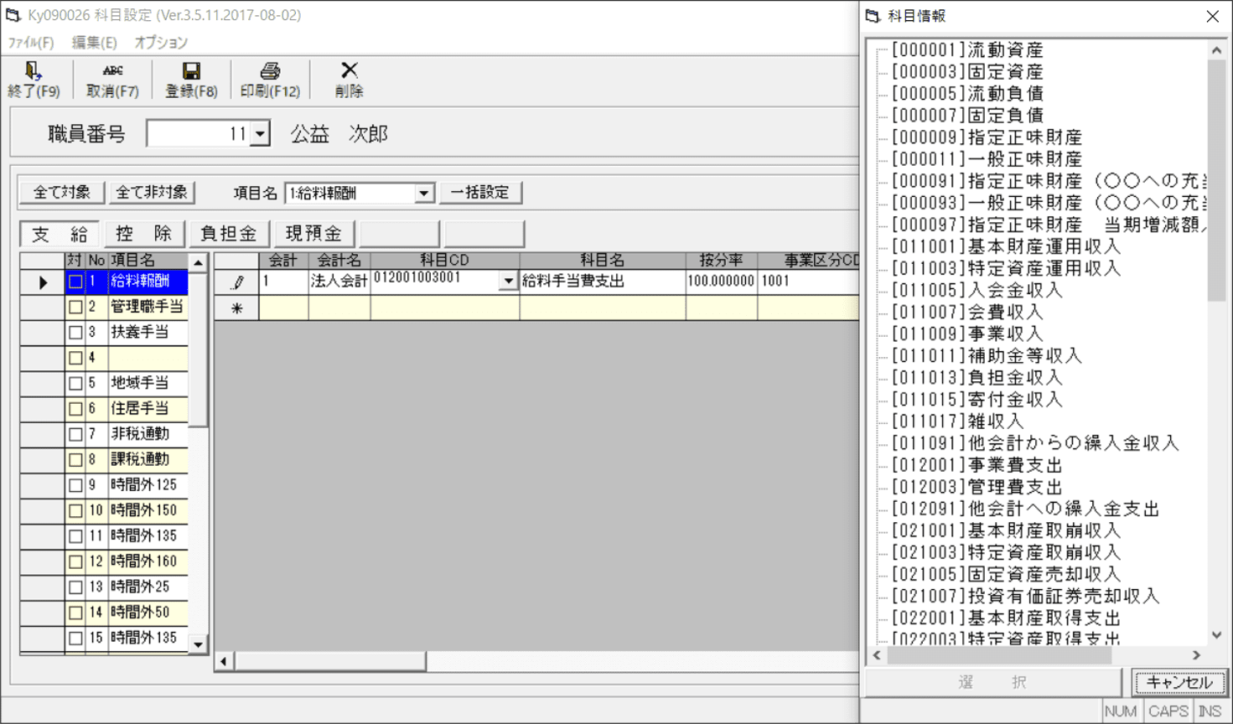The image size is (1233, 724).
Task: Toggle the checkbox for 1 給料報酬
Action: click(x=75, y=282)
